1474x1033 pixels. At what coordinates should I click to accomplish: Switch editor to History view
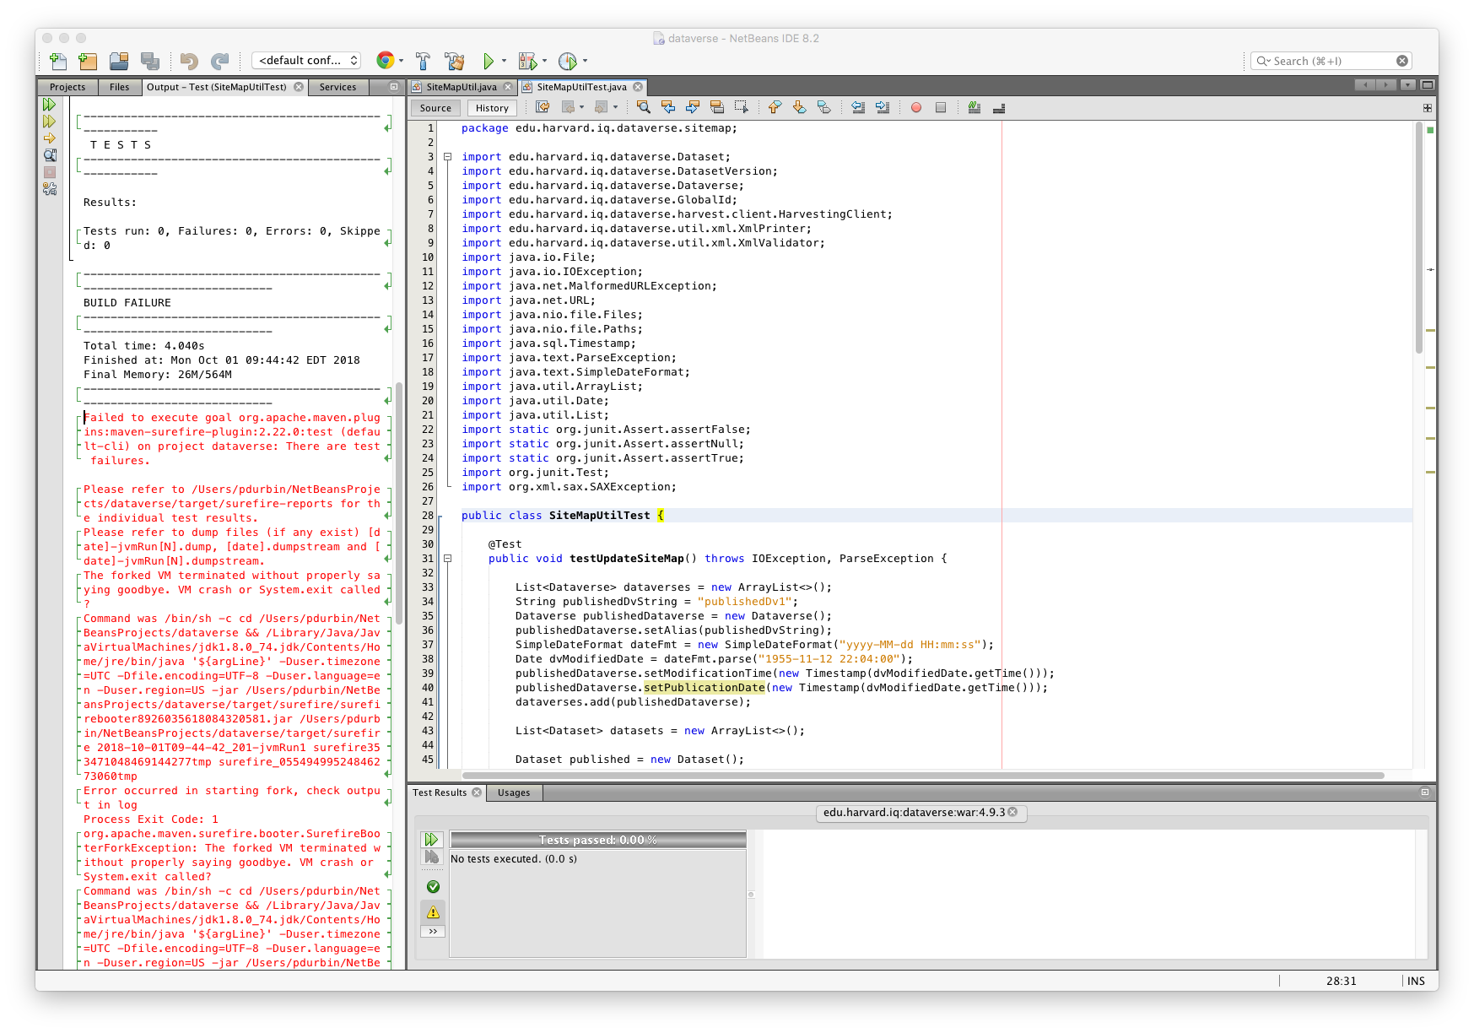[492, 108]
